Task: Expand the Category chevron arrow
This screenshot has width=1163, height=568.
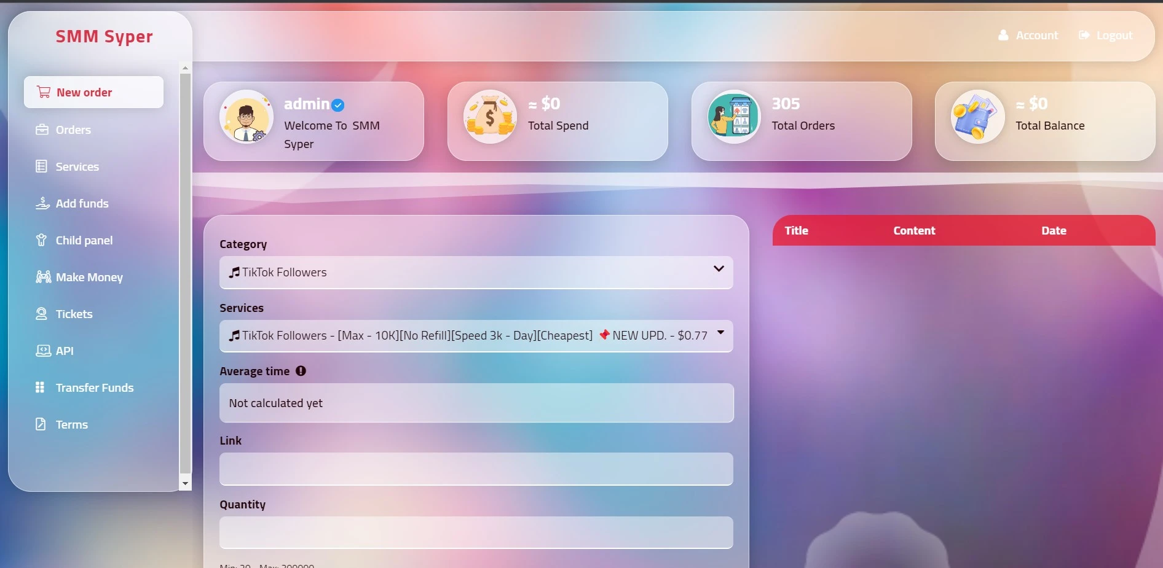Action: tap(719, 269)
